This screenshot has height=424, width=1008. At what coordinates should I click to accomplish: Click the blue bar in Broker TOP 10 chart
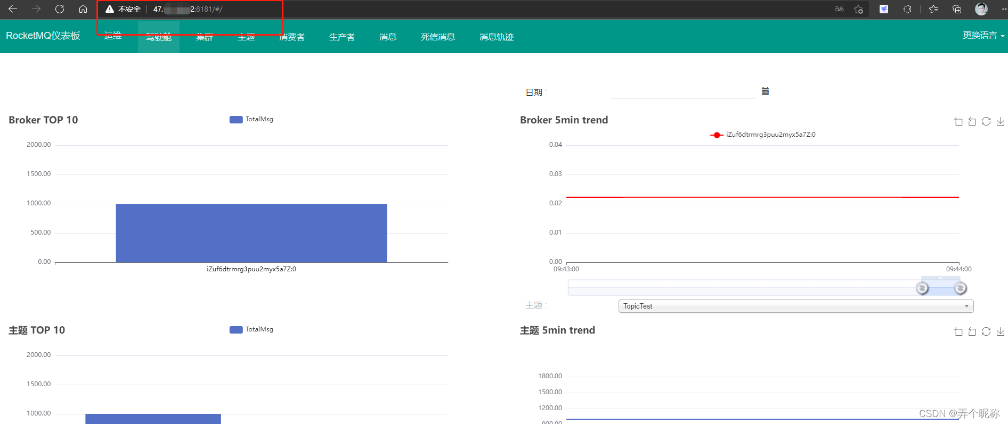[251, 233]
